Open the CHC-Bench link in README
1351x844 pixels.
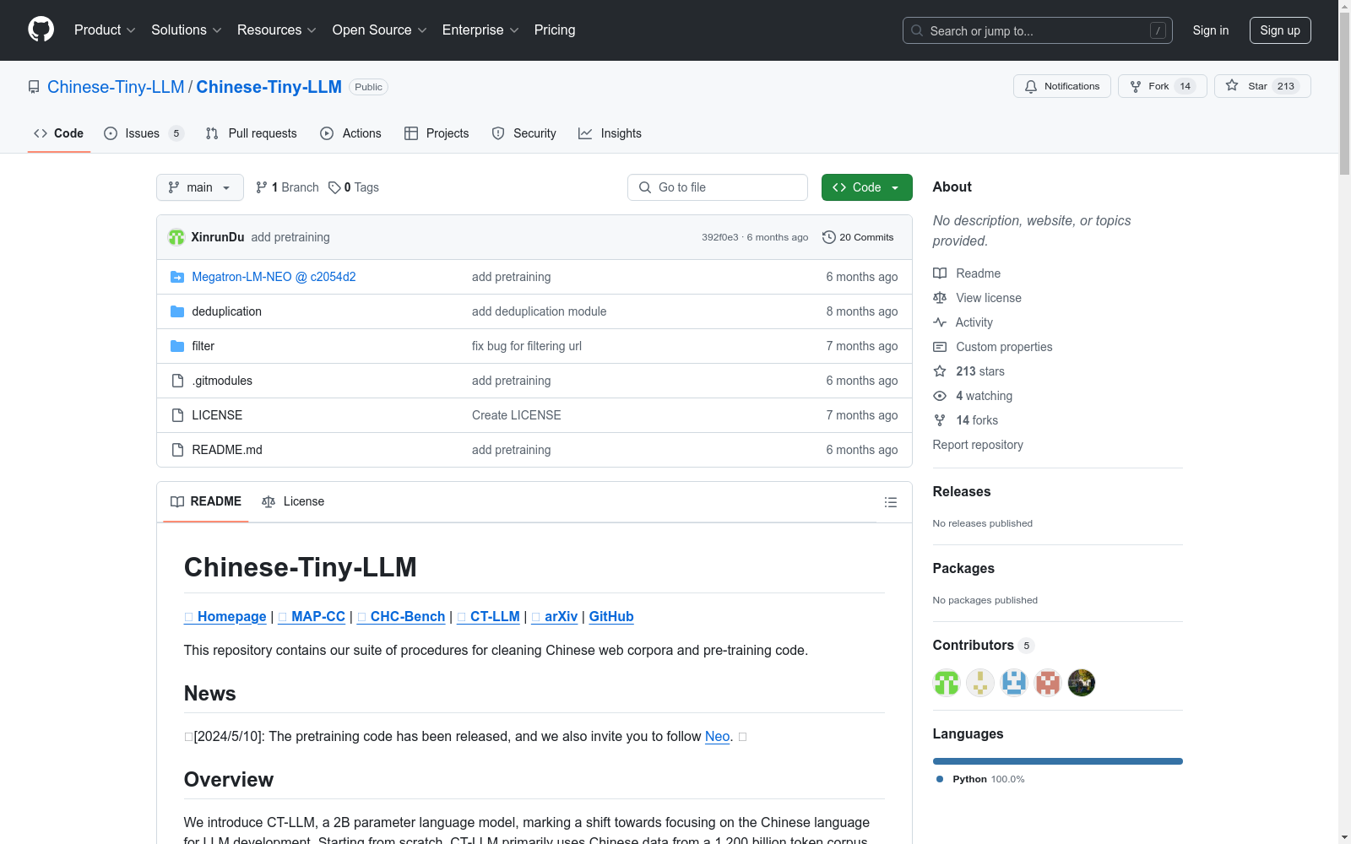click(x=401, y=616)
